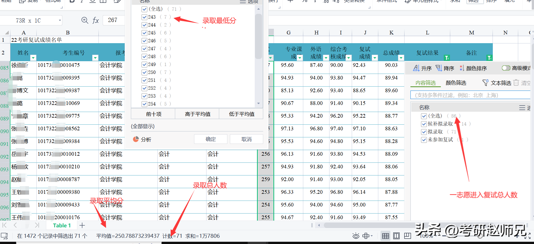Add a new sheet with plus icon

[x=82, y=225]
